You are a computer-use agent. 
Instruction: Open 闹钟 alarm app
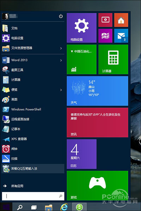point(33,149)
